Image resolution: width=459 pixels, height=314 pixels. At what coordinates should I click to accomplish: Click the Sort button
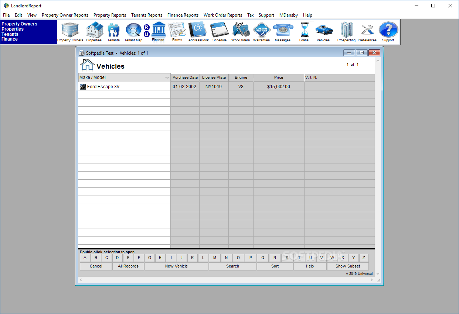click(275, 266)
